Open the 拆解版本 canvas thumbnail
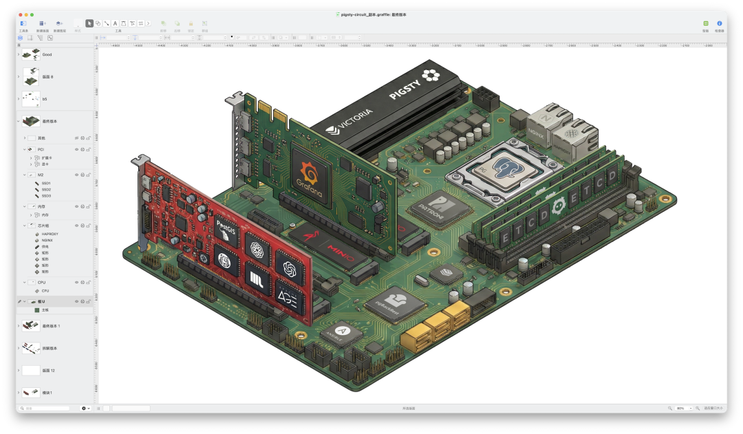The image size is (743, 434). (x=31, y=348)
